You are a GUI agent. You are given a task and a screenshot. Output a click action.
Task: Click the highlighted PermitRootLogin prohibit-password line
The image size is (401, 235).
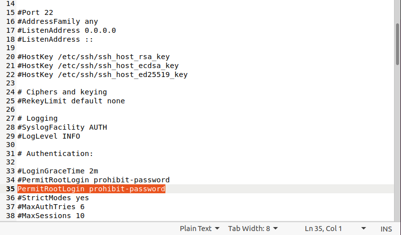tap(91, 189)
